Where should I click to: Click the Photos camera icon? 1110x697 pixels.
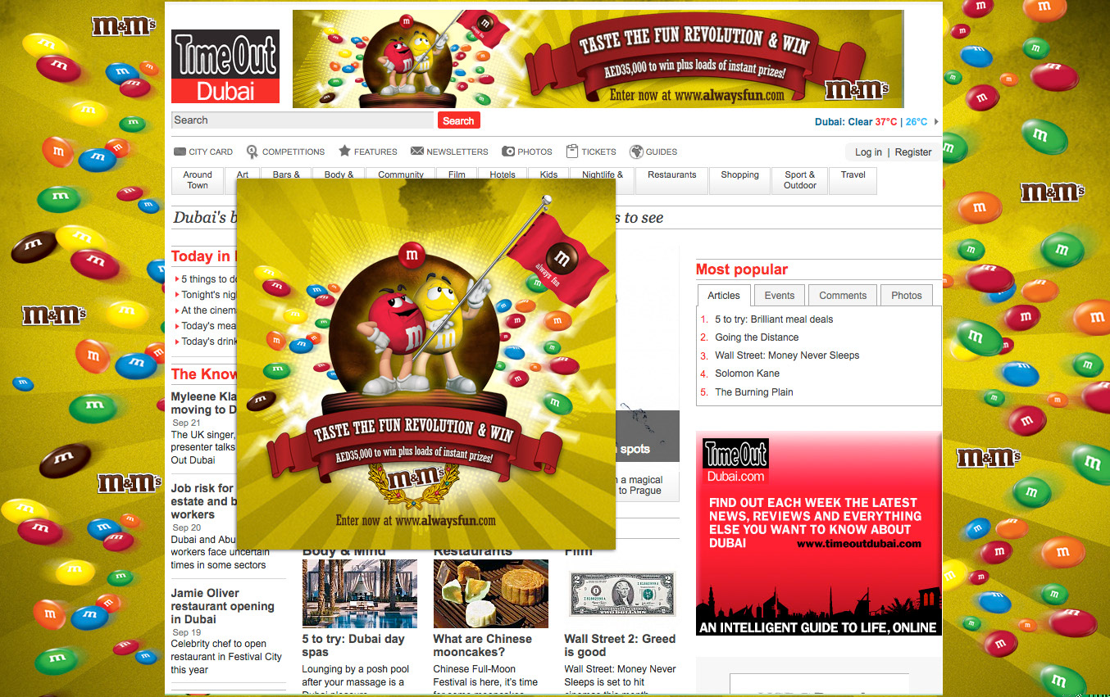click(x=508, y=152)
